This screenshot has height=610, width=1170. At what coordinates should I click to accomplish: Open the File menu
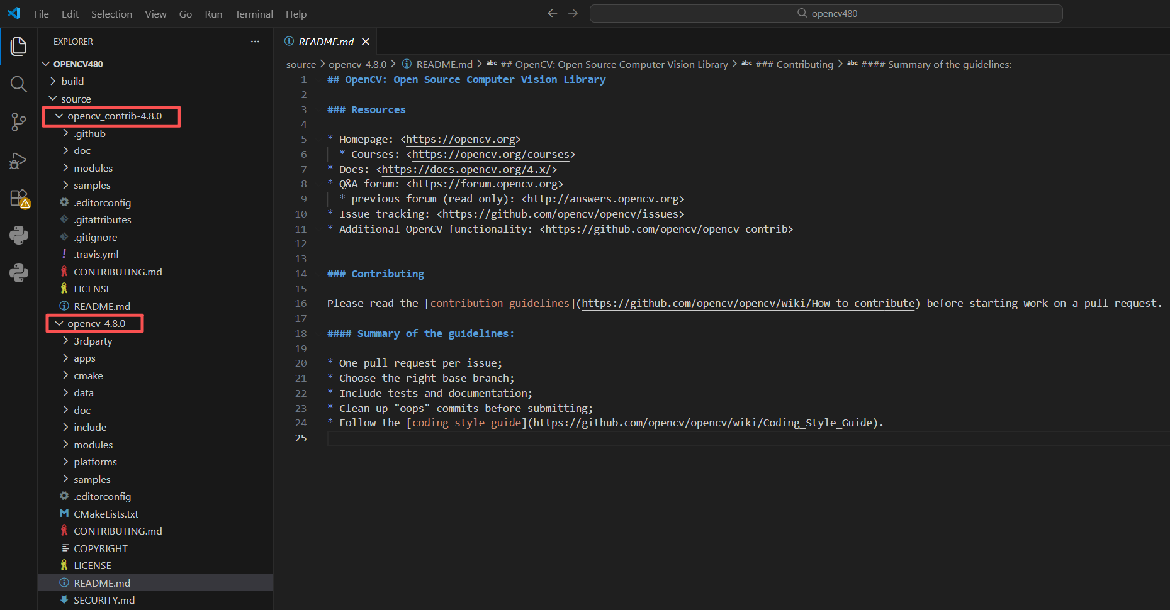pos(42,14)
